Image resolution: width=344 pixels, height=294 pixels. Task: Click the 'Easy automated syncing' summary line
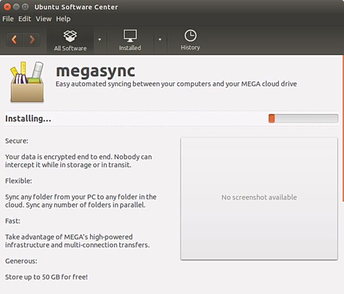[x=176, y=84]
